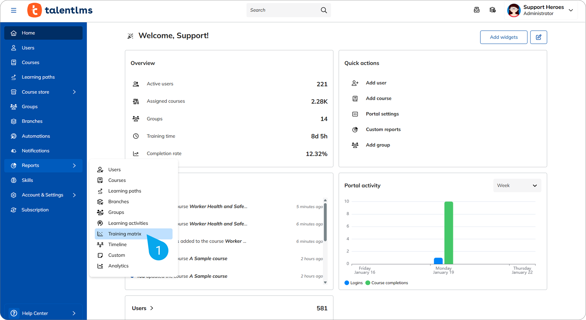Viewport: 586px width, 320px height.
Task: Click the Portal settings quick action
Action: (382, 114)
